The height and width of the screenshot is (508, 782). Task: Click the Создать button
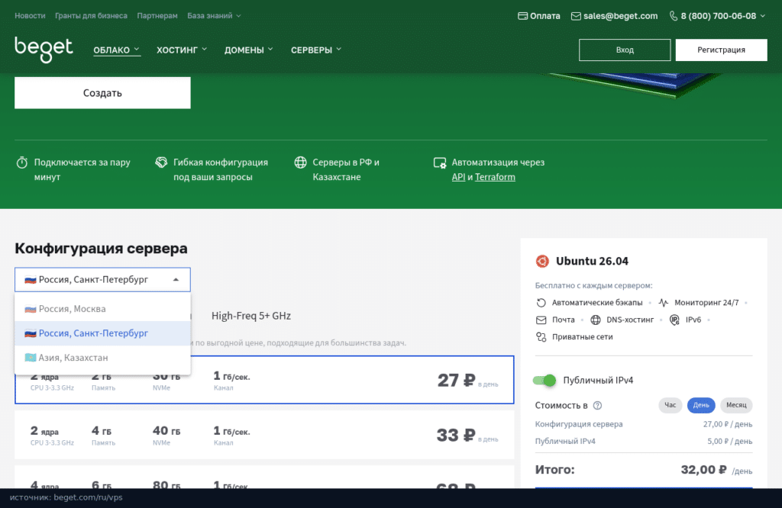coord(102,92)
